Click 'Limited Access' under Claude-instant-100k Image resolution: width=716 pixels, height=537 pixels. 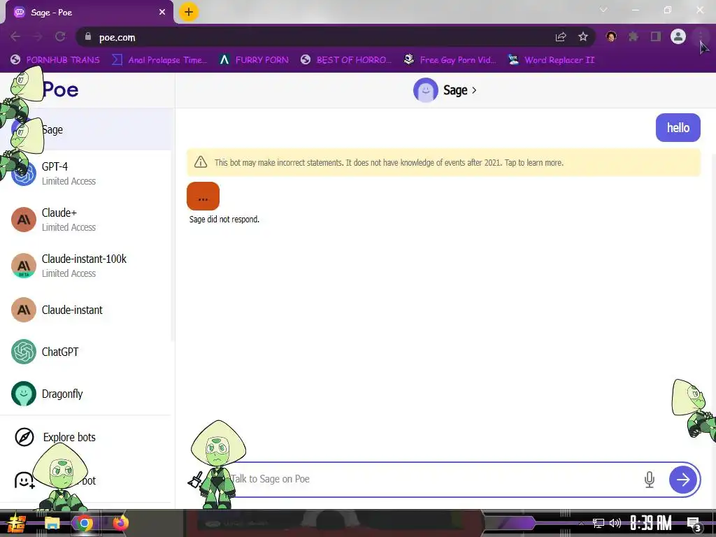tap(69, 273)
